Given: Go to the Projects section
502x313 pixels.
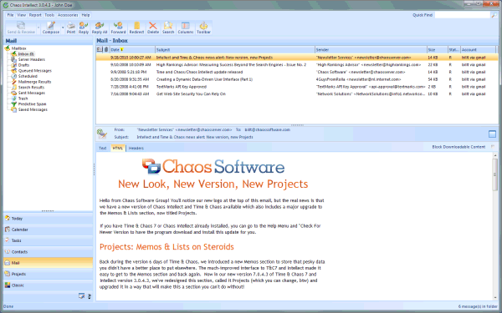Looking at the screenshot, I should [48, 274].
